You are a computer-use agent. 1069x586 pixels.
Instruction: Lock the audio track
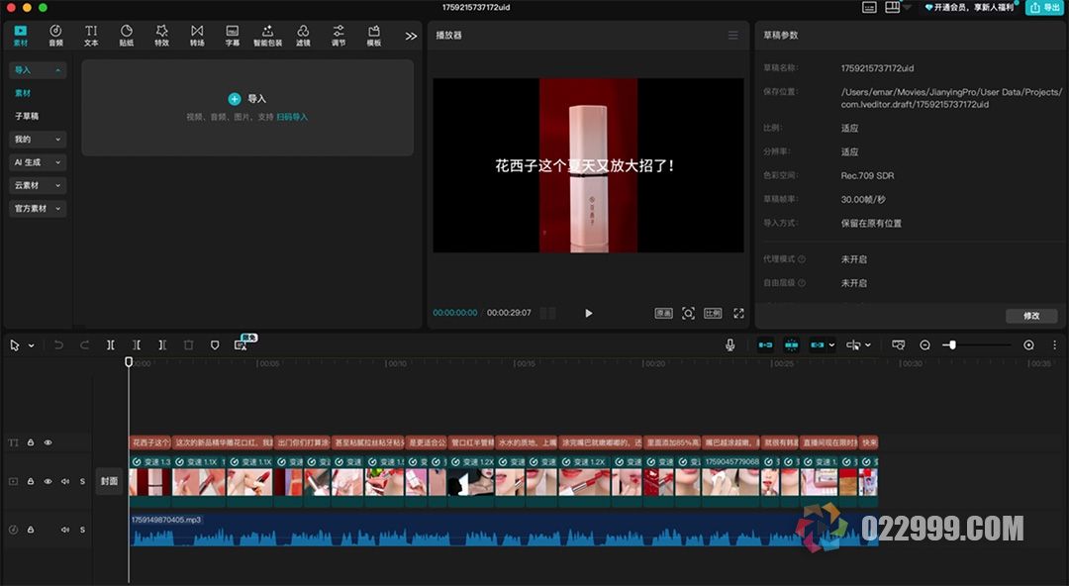(x=31, y=530)
